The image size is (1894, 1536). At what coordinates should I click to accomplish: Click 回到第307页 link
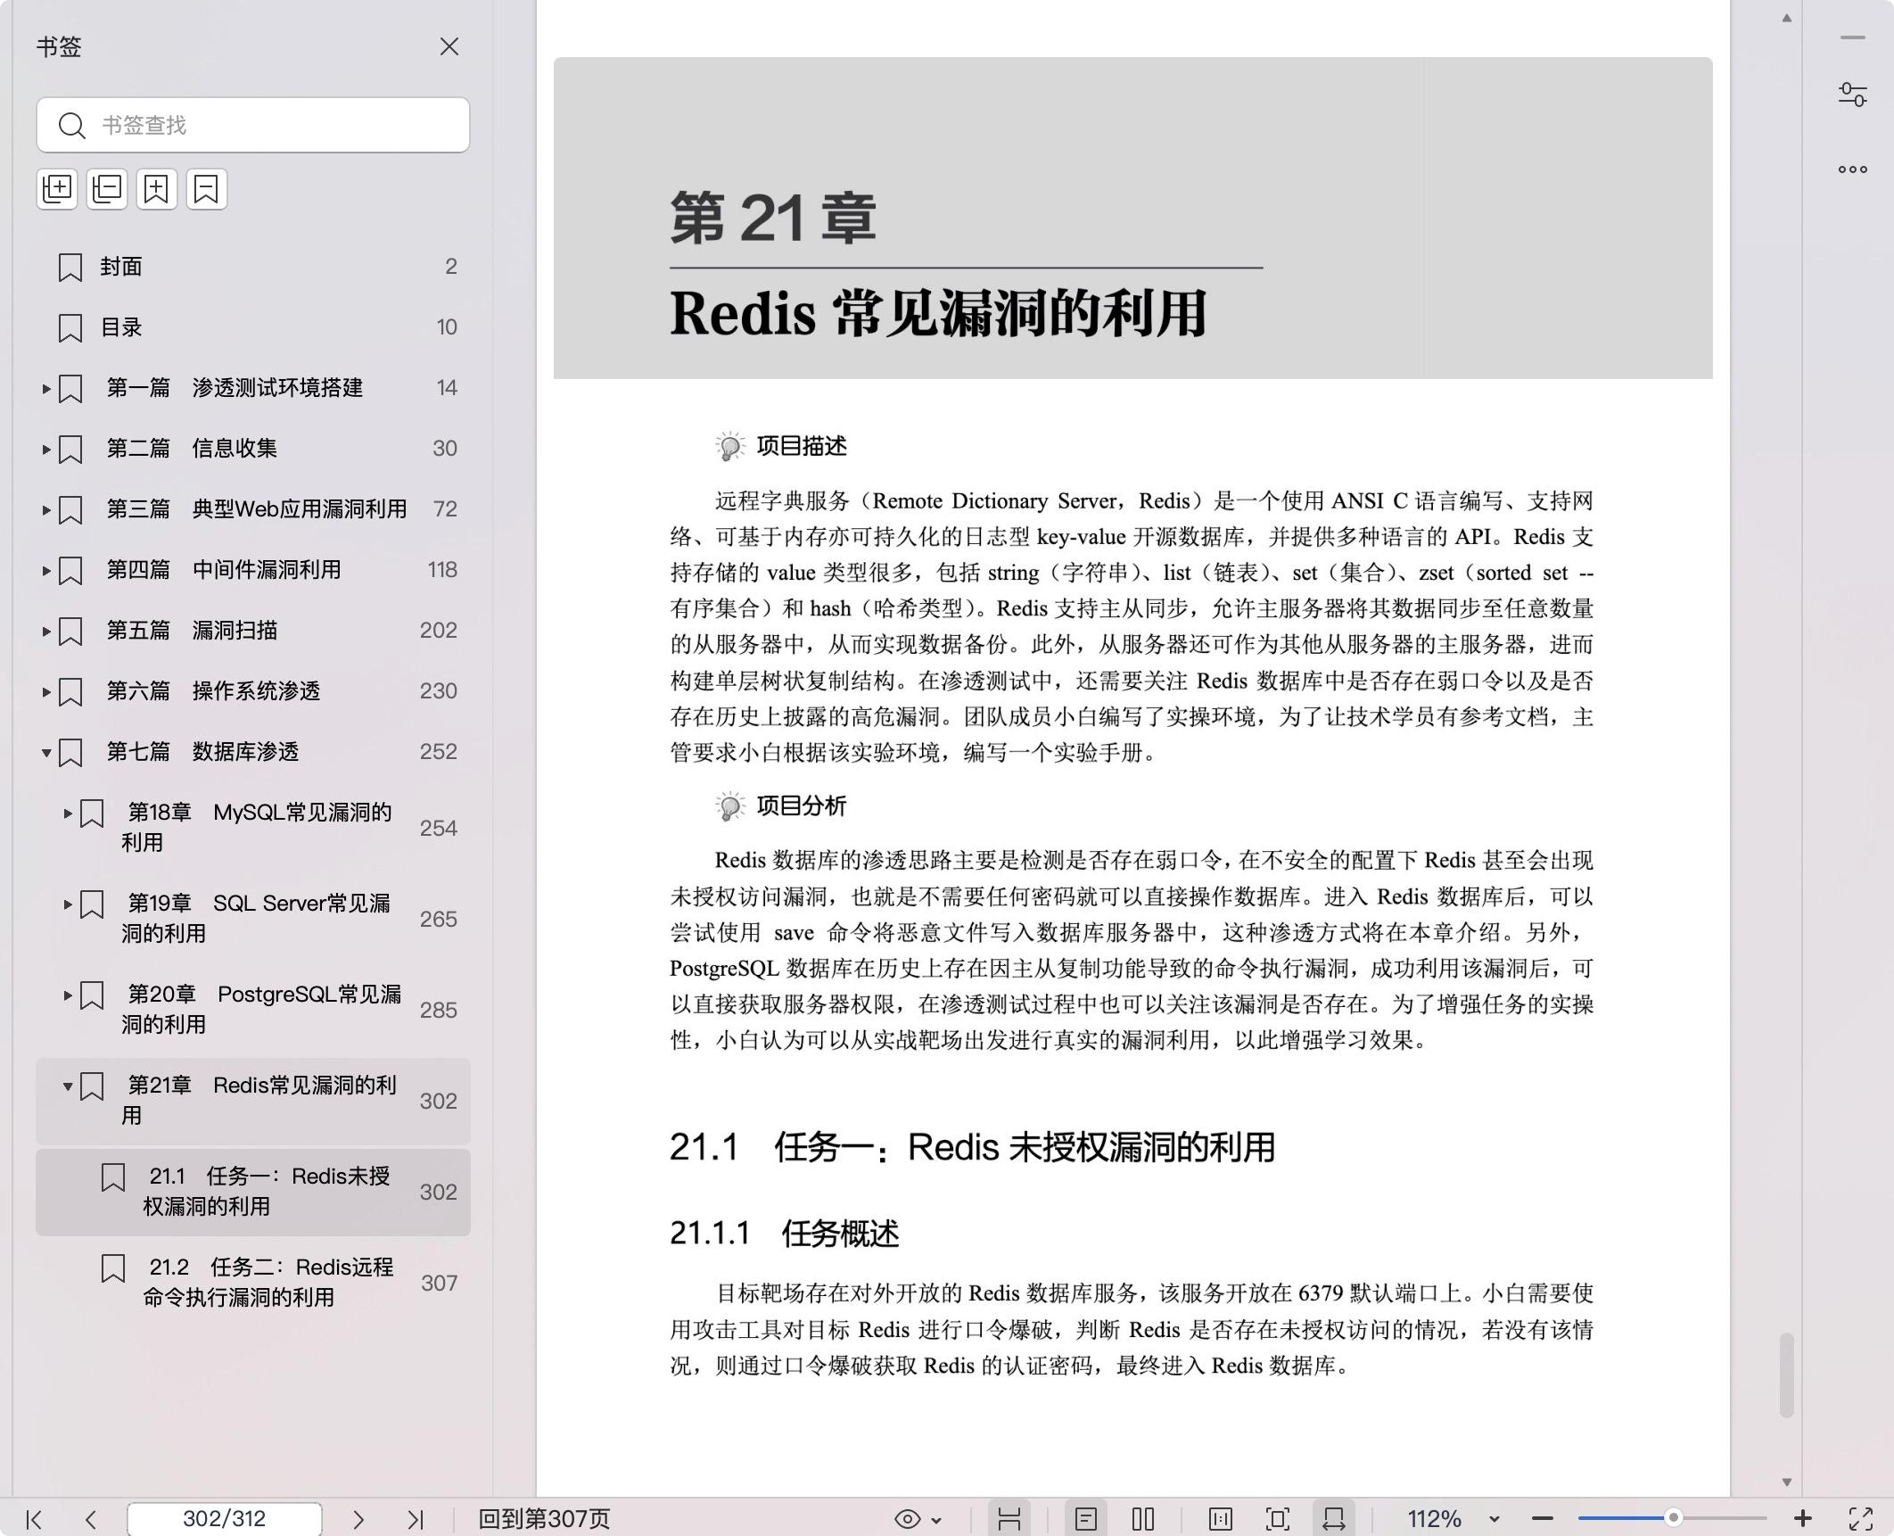pos(544,1518)
